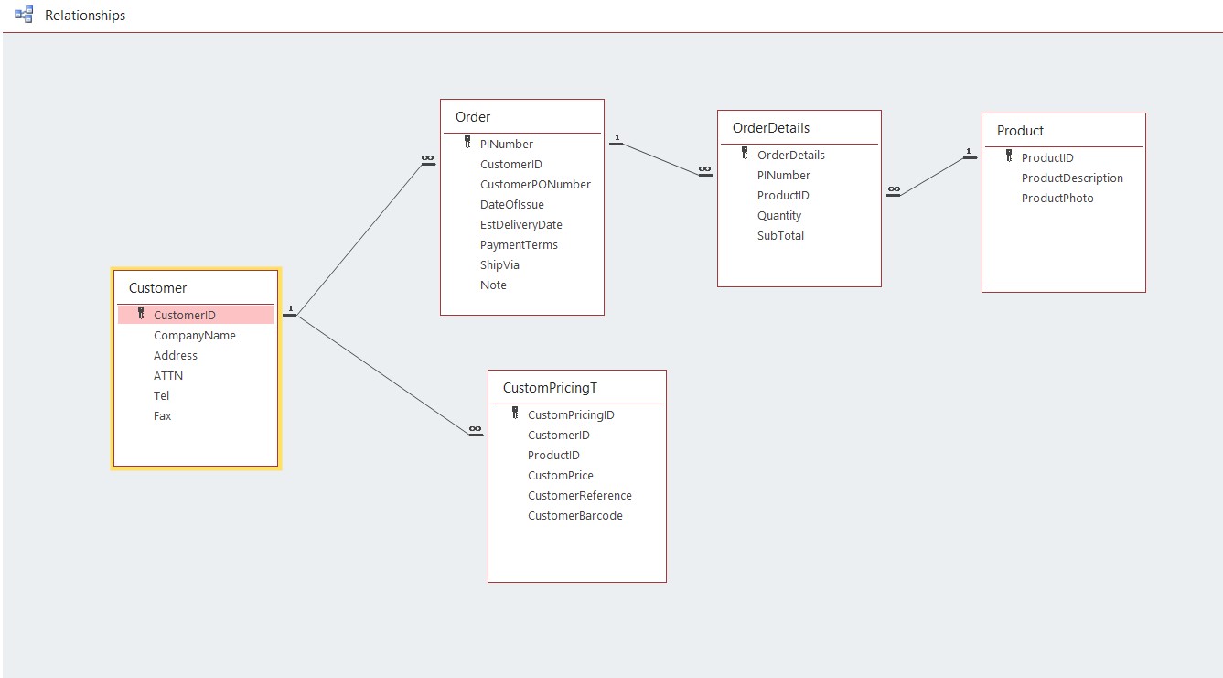Select the relationship line joining Customer and Order
1223x678 pixels.
(359, 240)
